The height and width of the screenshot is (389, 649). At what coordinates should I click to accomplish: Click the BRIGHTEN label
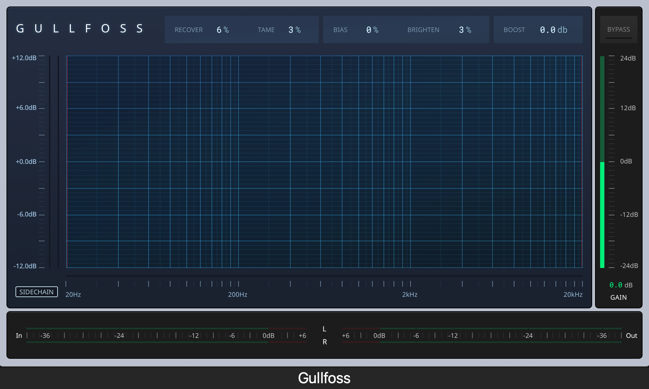click(423, 30)
